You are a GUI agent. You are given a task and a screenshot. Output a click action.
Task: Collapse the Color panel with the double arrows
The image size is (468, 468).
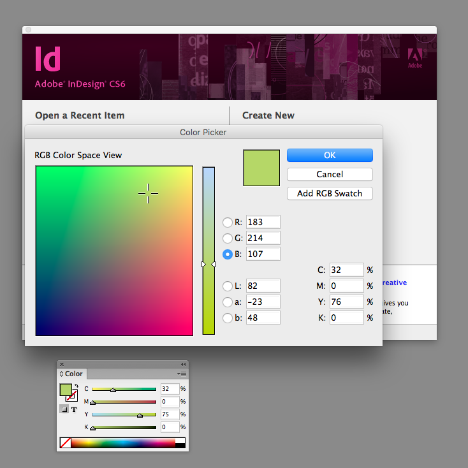point(183,364)
